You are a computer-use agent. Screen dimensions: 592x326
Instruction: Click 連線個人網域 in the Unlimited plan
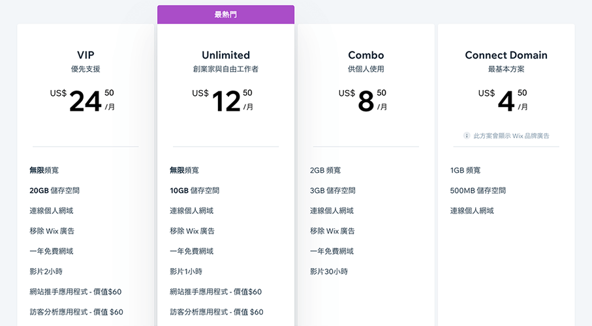[191, 211]
